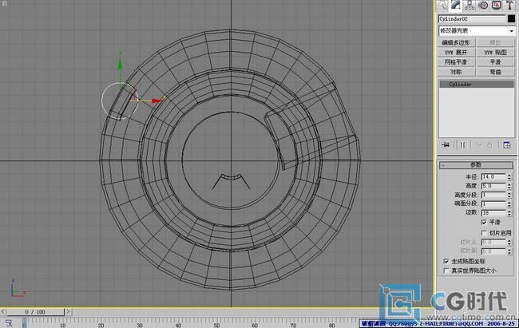Click the 边数 sides value field
Viewport: 519px width, 328px height.
tap(493, 213)
